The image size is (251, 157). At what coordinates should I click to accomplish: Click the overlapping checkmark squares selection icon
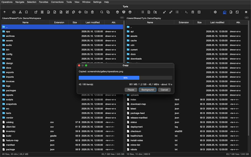pos(108,12)
